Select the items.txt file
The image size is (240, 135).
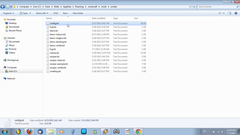(96, 31)
